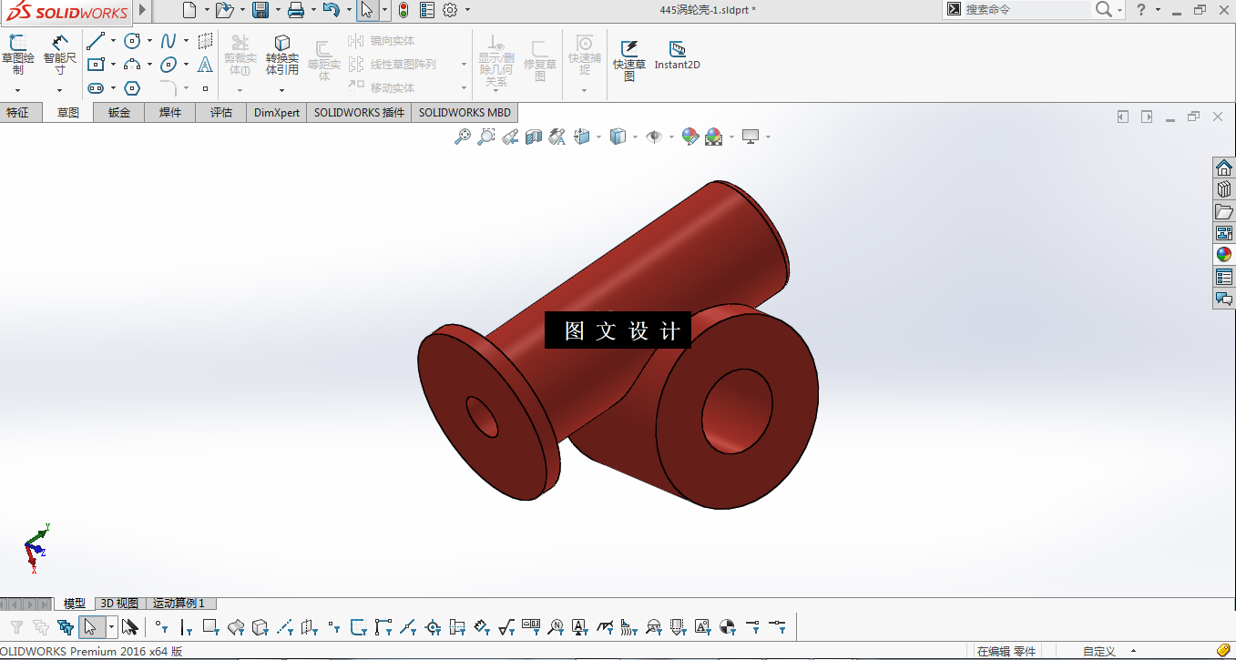Image resolution: width=1236 pixels, height=660 pixels.
Task: Click the Rebuild traffic-light icon
Action: (x=403, y=10)
